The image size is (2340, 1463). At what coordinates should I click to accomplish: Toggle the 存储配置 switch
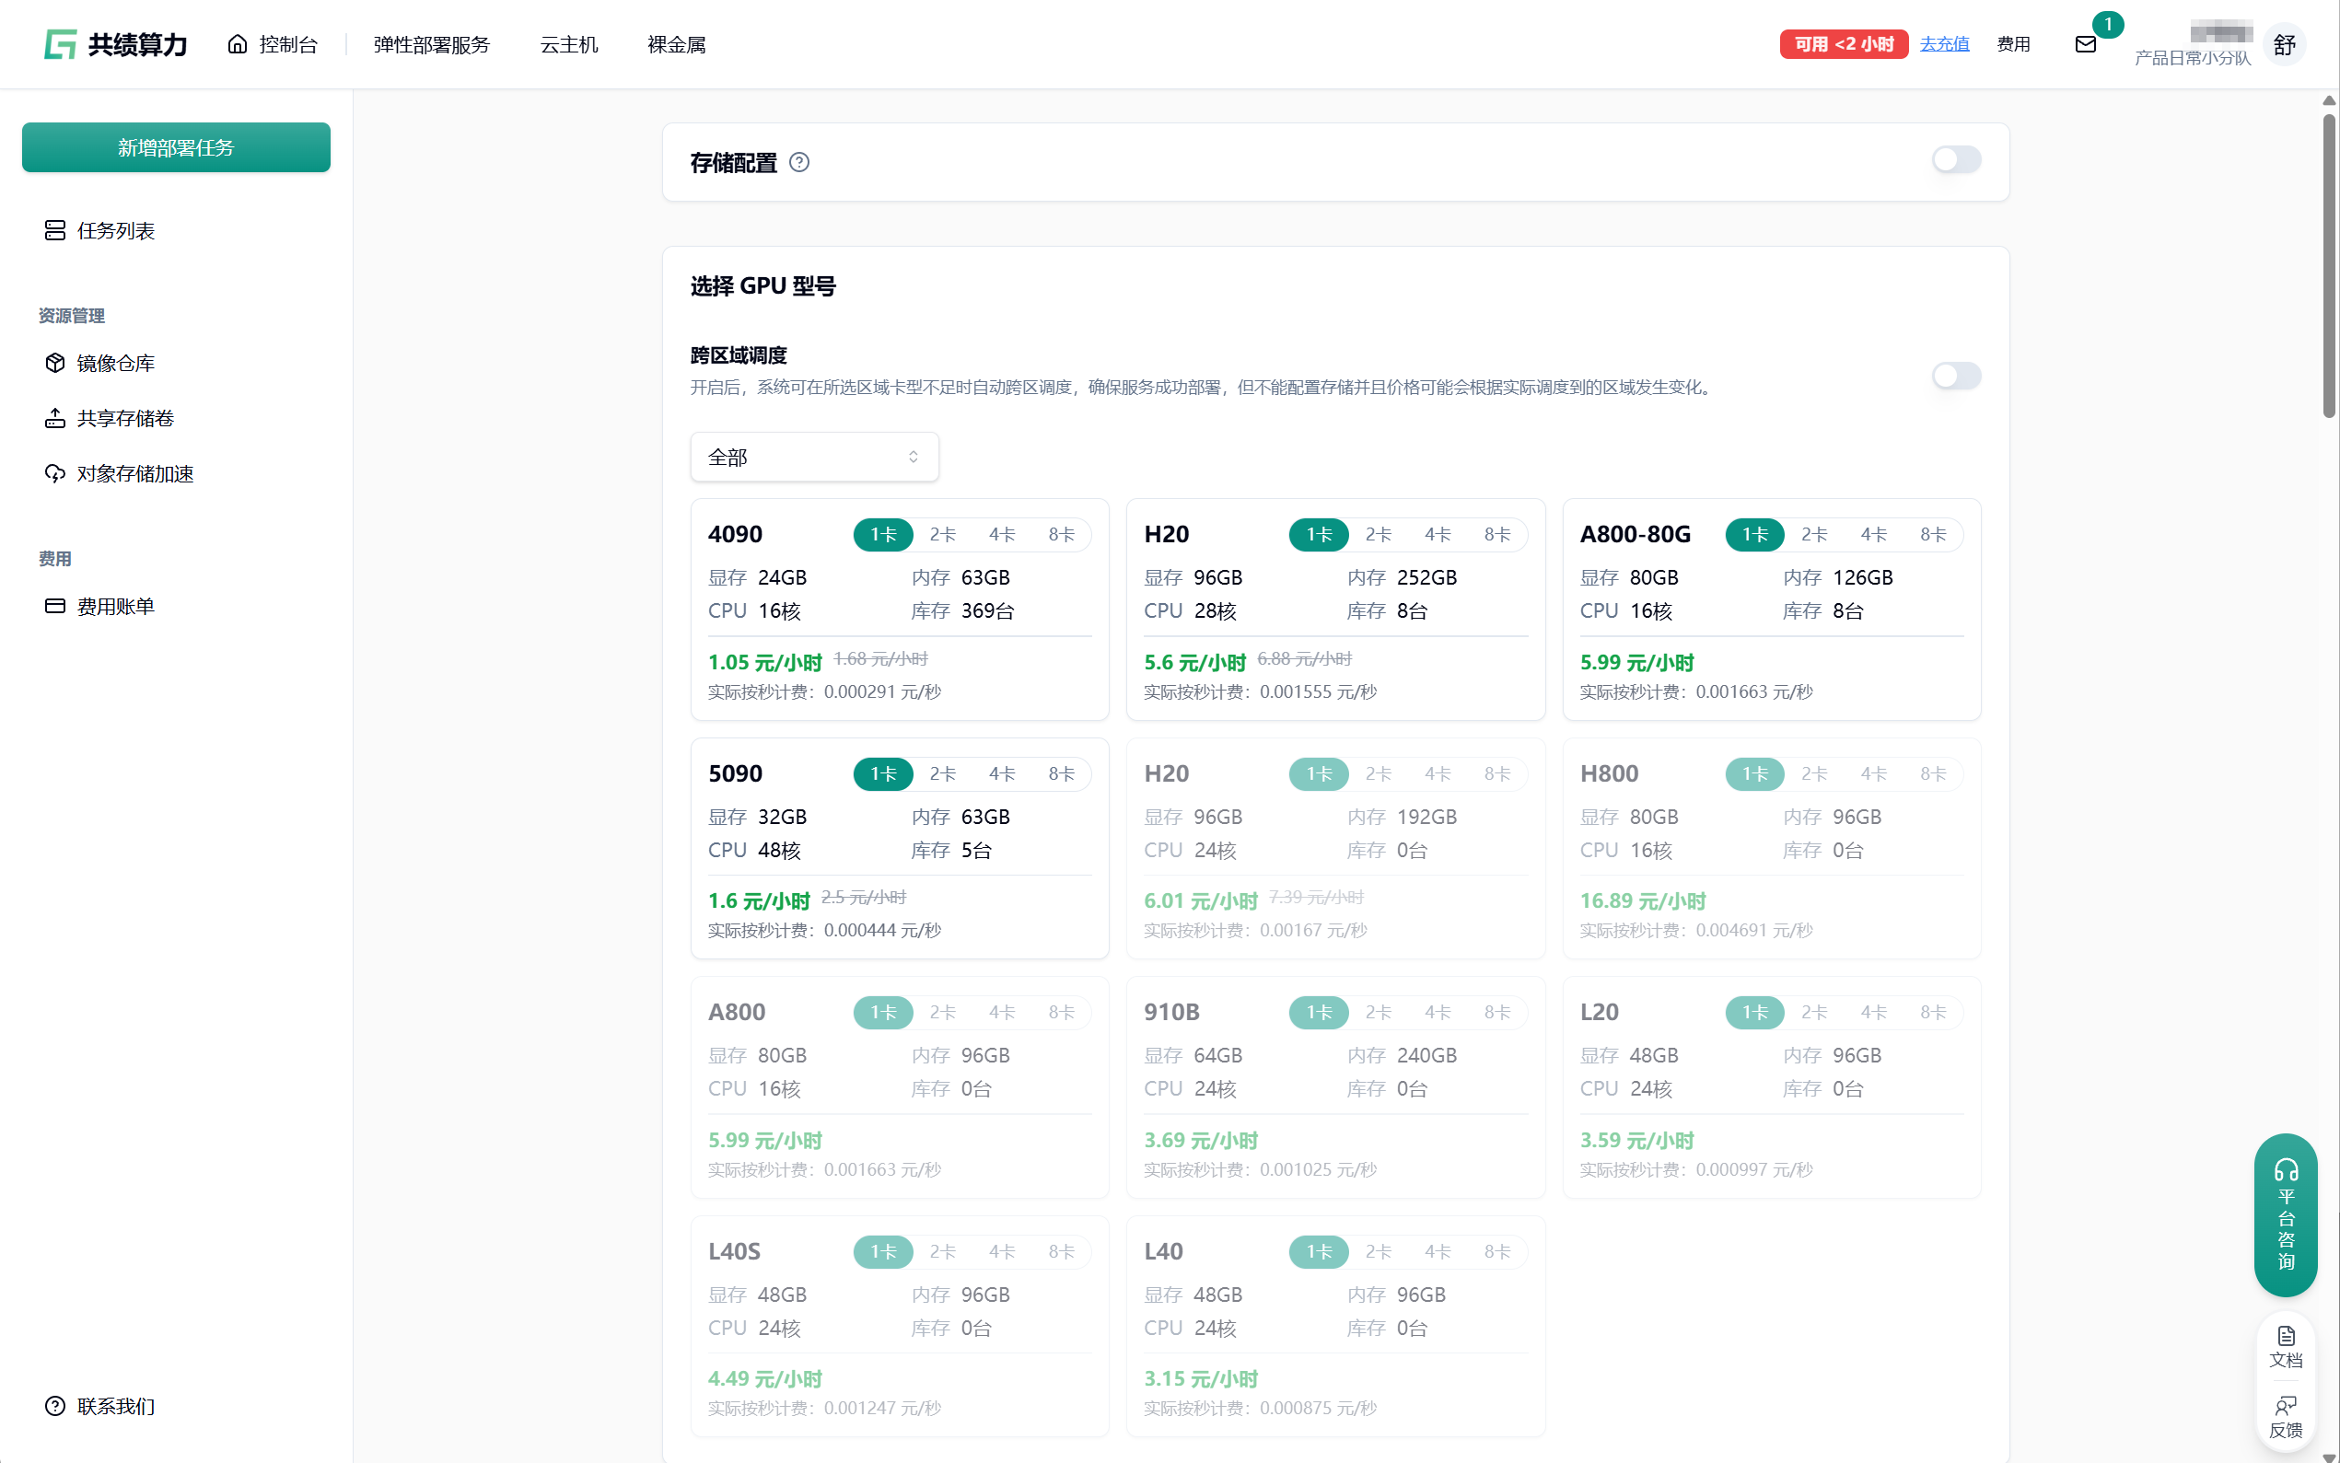(x=1956, y=159)
